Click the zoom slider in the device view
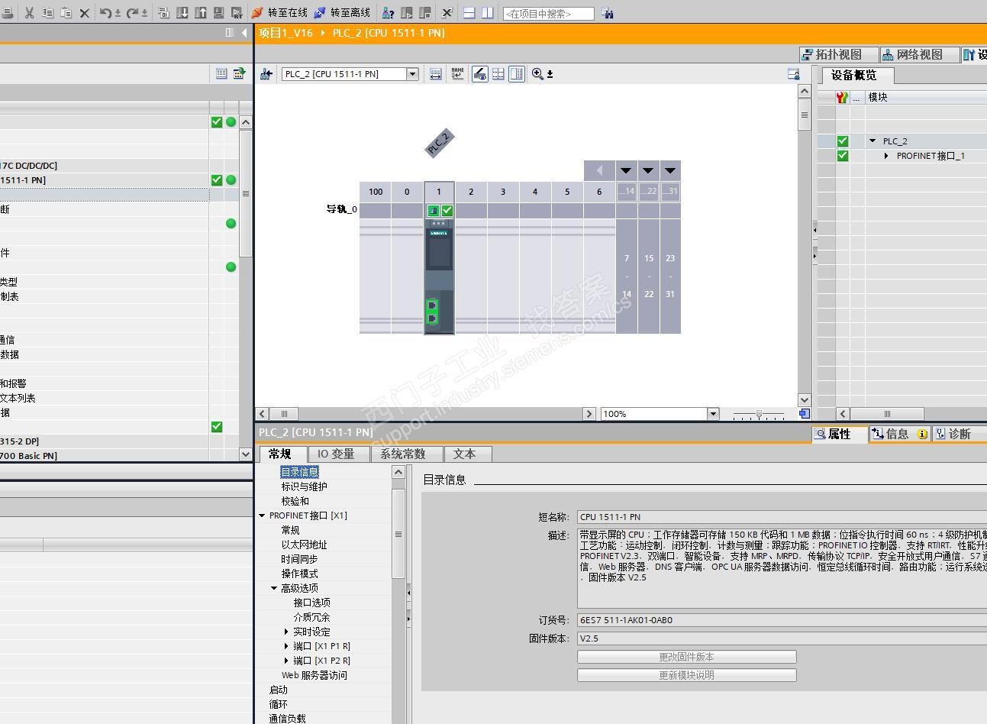This screenshot has width=987, height=724. (x=758, y=414)
